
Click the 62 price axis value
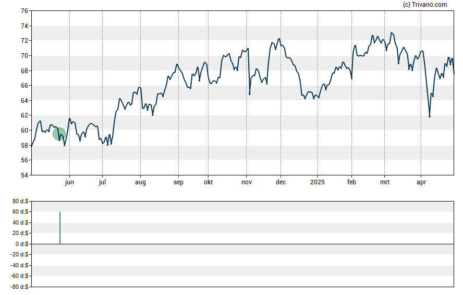pos(25,115)
